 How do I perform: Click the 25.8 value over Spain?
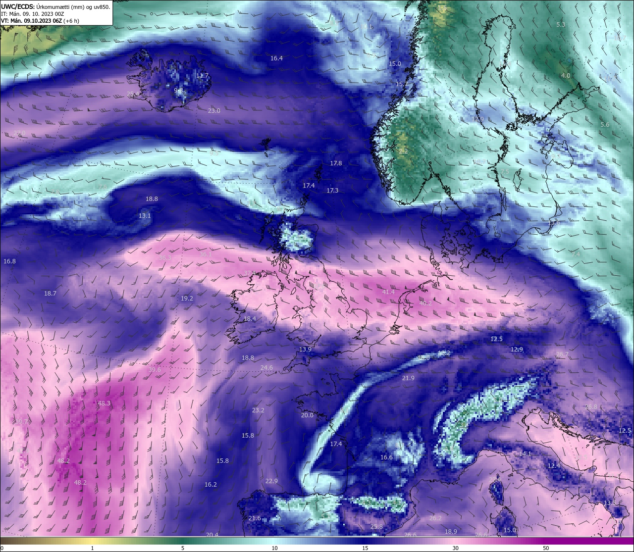pos(376,527)
